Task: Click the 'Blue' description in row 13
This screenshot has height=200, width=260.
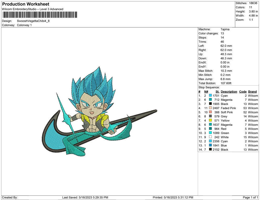Action: pyautogui.click(x=224, y=145)
